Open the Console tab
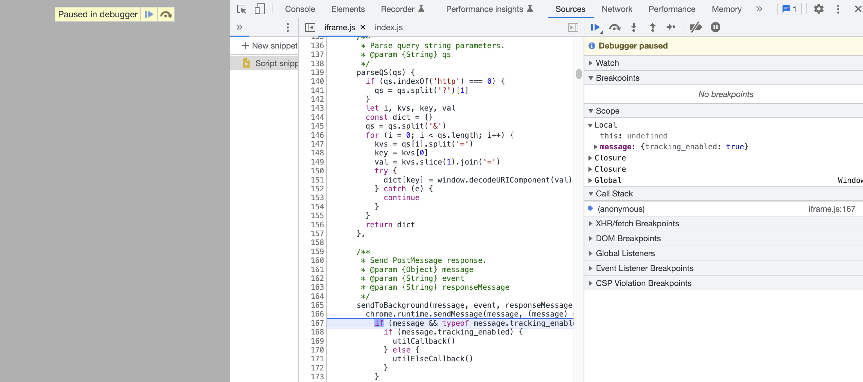 pos(300,9)
